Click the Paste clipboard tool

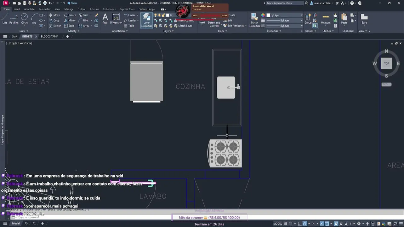344,19
